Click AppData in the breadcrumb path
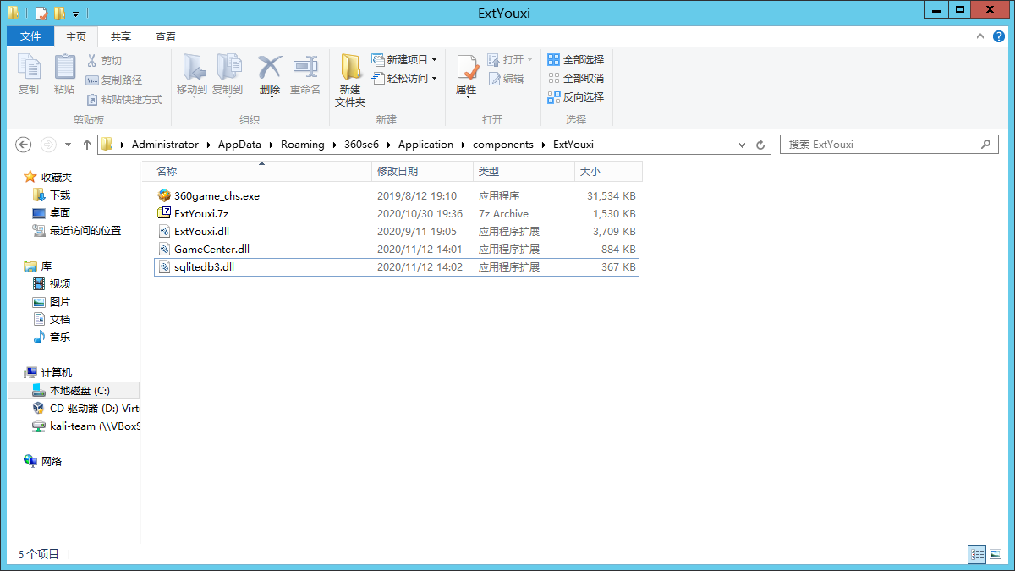The width and height of the screenshot is (1015, 571). [239, 145]
